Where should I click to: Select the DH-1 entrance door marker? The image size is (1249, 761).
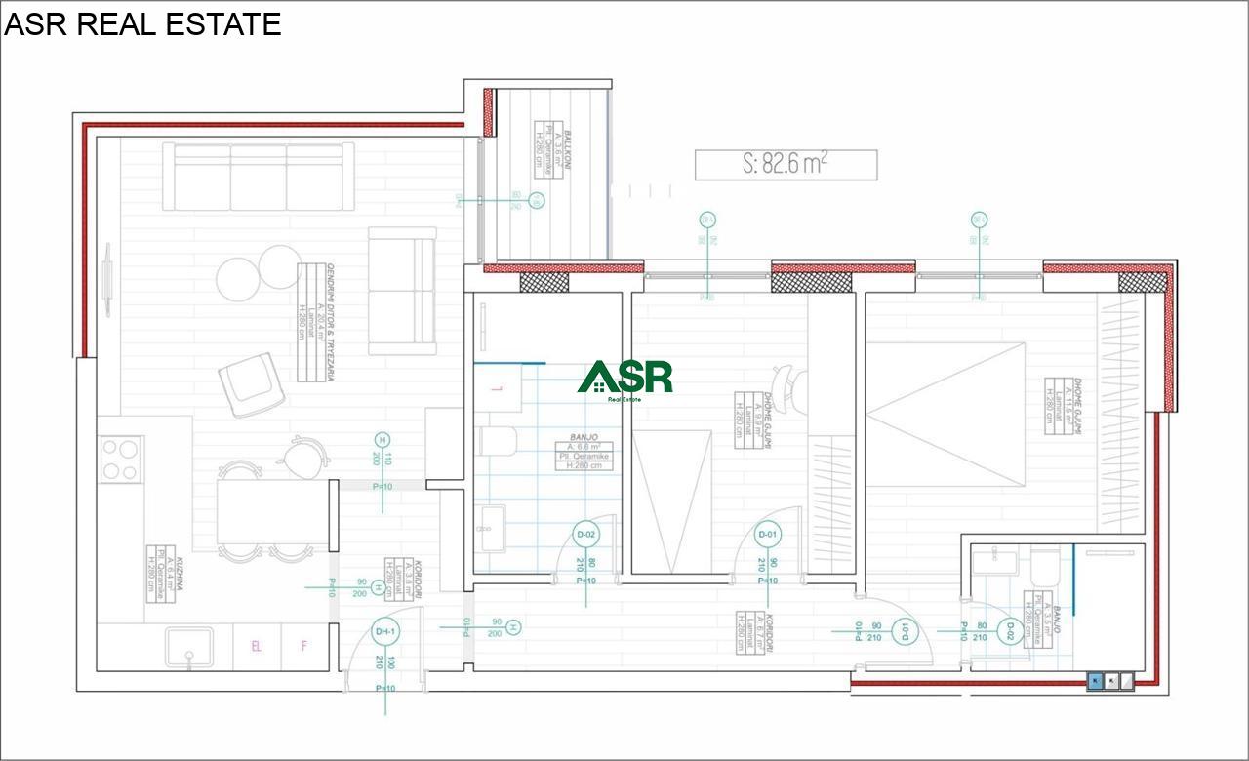[385, 632]
